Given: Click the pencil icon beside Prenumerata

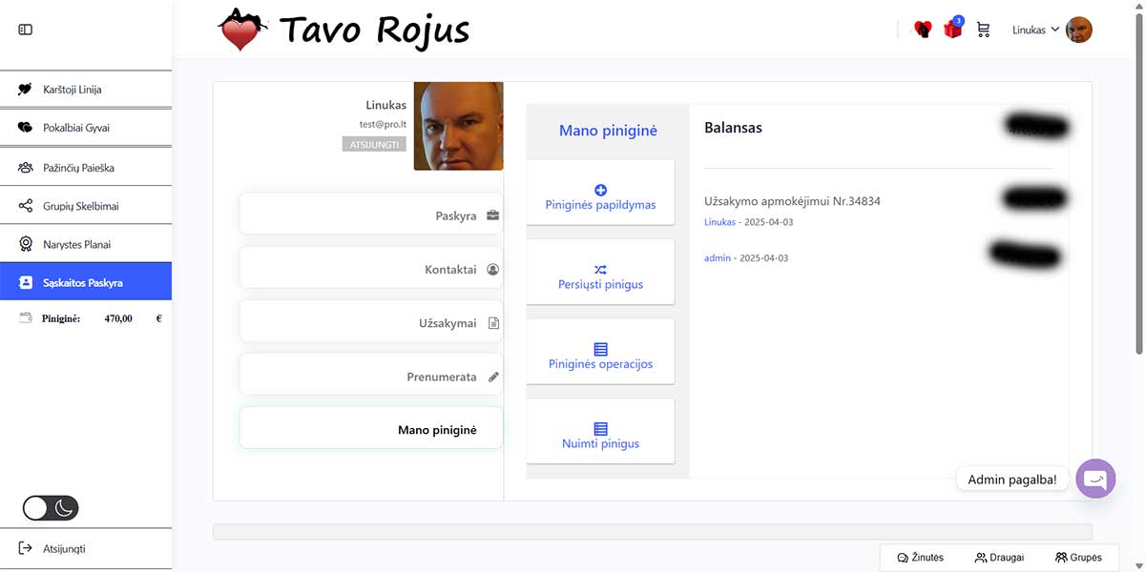Looking at the screenshot, I should 493,377.
